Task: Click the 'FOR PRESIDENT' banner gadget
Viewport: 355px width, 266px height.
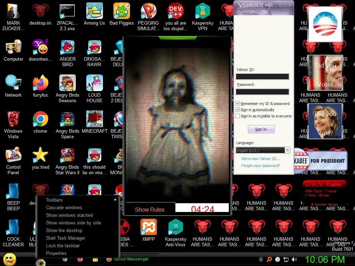Action: point(321,161)
